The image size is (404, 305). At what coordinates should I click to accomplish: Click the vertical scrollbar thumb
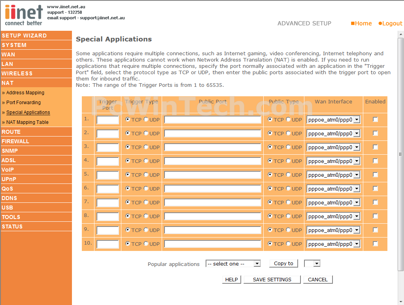[x=401, y=154]
